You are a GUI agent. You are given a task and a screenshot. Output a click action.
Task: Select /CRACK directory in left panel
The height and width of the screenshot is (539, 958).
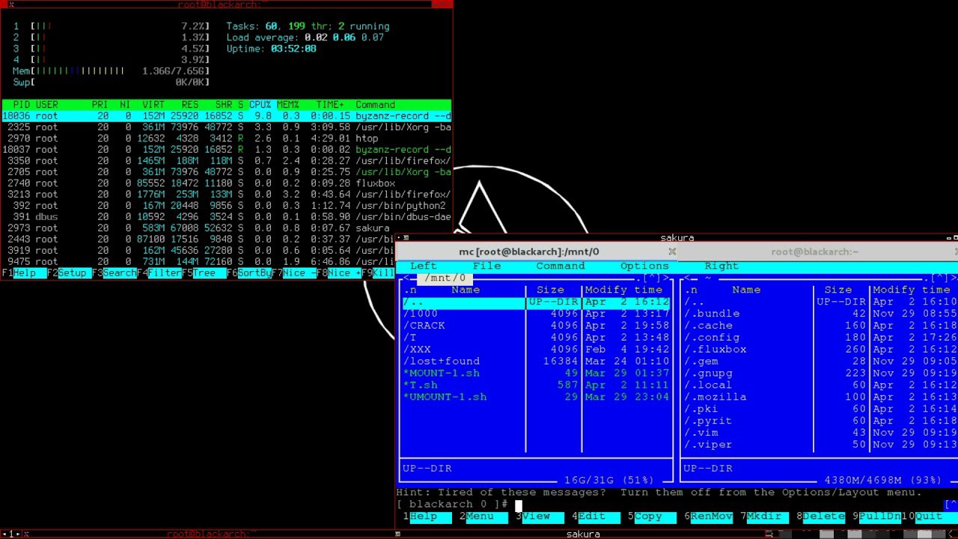[x=537, y=326]
